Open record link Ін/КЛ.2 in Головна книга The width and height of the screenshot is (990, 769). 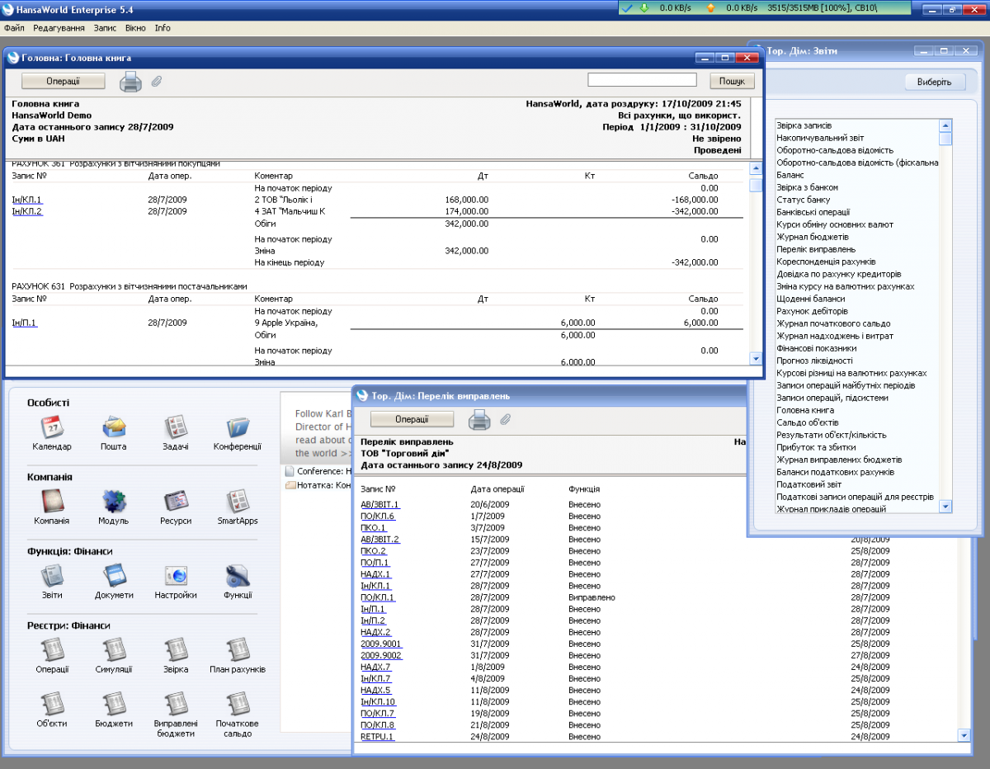point(26,211)
